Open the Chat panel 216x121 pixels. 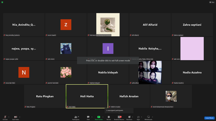[88, 118]
